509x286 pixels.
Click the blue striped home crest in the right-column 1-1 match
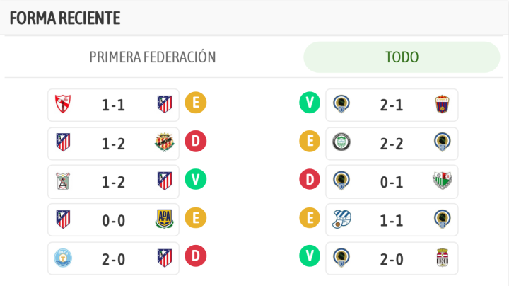341,219
